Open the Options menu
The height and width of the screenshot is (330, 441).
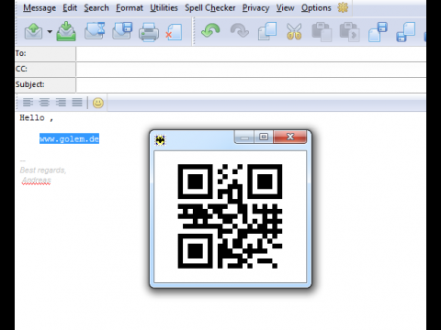316,8
